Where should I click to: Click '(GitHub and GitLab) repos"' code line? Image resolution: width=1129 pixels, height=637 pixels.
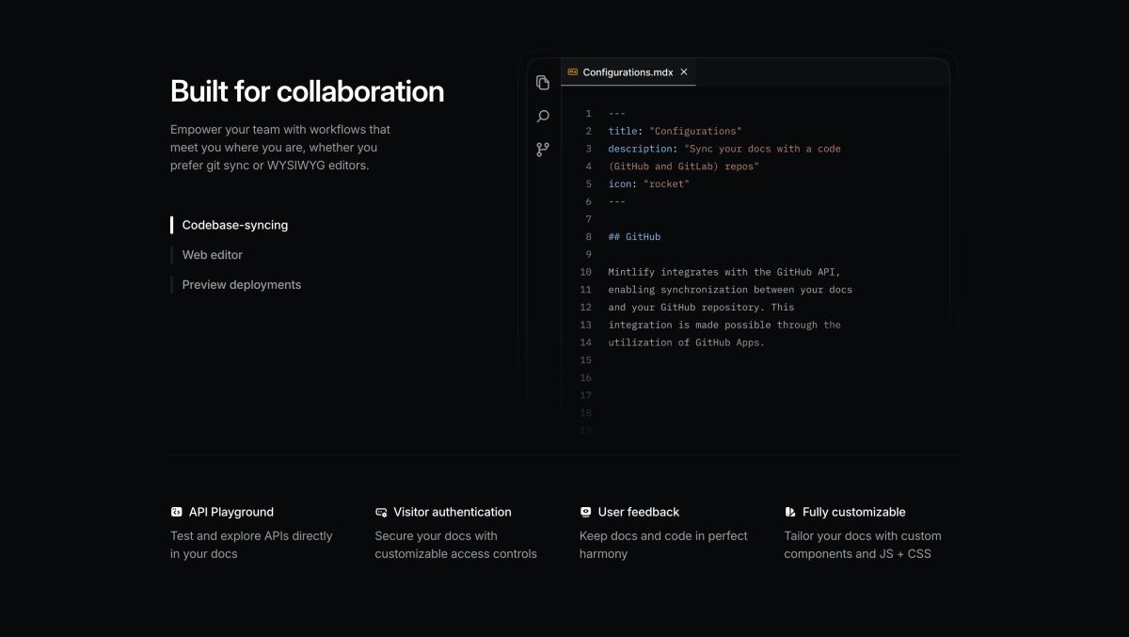683,167
